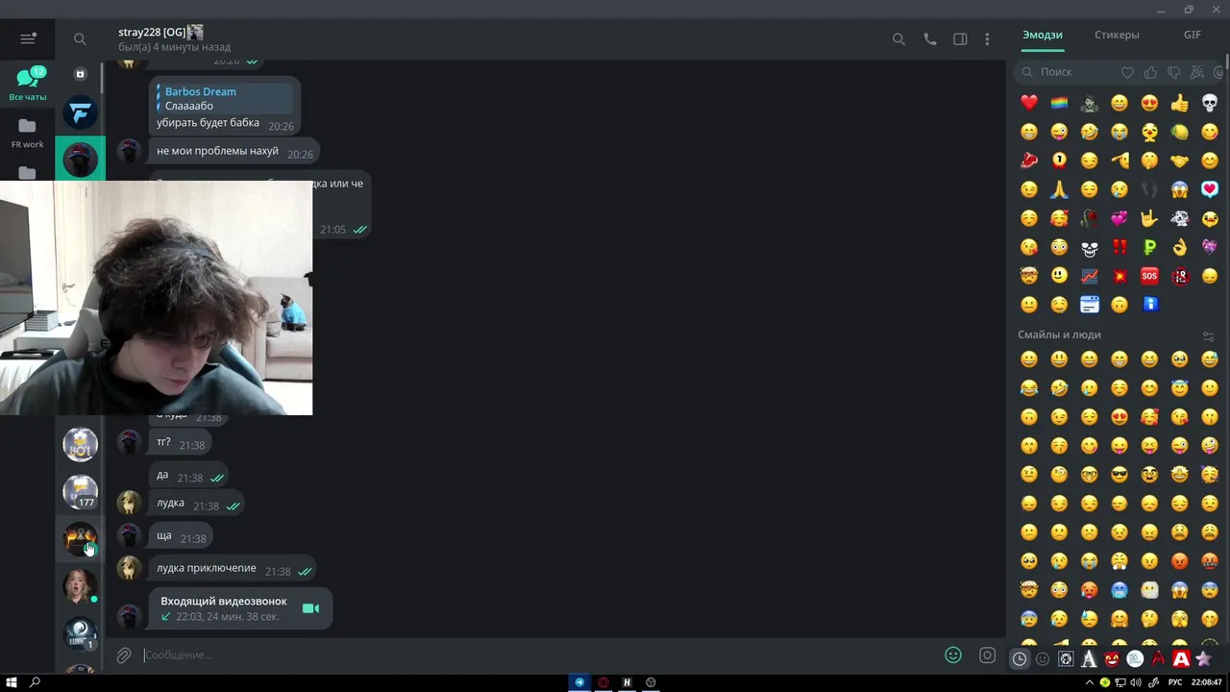
Task: Open volume control in system tray
Action: click(x=1136, y=682)
